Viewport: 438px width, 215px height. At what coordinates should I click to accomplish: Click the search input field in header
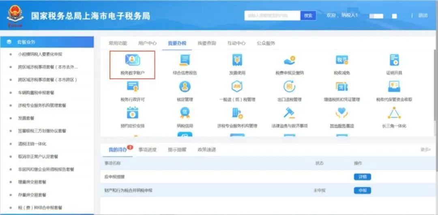272,16
